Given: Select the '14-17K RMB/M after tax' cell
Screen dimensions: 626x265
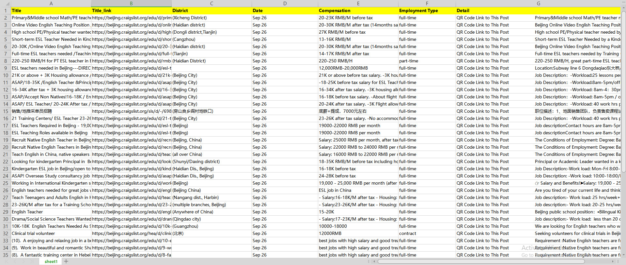Looking at the screenshot, I should (358, 54).
